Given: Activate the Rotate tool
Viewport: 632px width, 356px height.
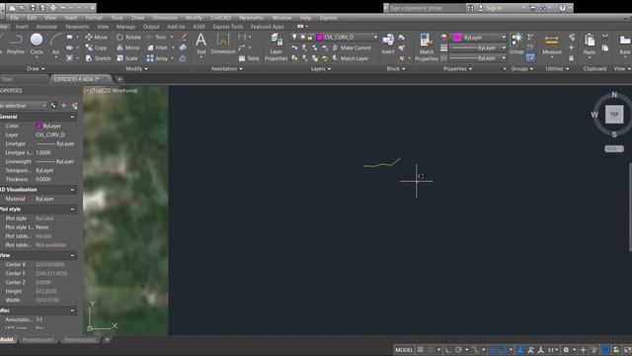Looking at the screenshot, I should [129, 38].
